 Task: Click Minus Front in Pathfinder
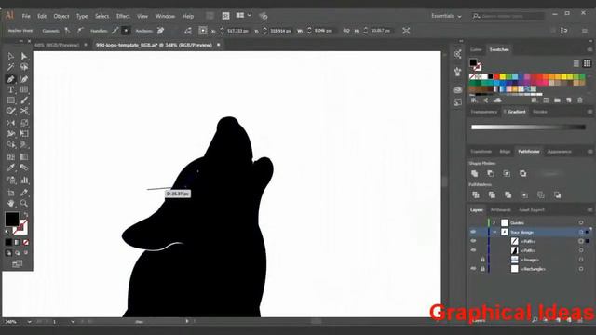click(491, 174)
